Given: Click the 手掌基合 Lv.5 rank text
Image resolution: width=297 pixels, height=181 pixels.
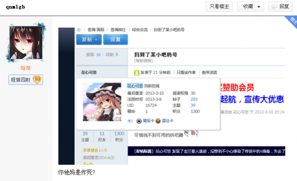Looking at the screenshot, I should point(95,150).
